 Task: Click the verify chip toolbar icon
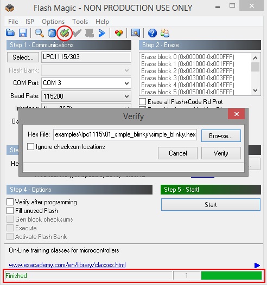65,33
